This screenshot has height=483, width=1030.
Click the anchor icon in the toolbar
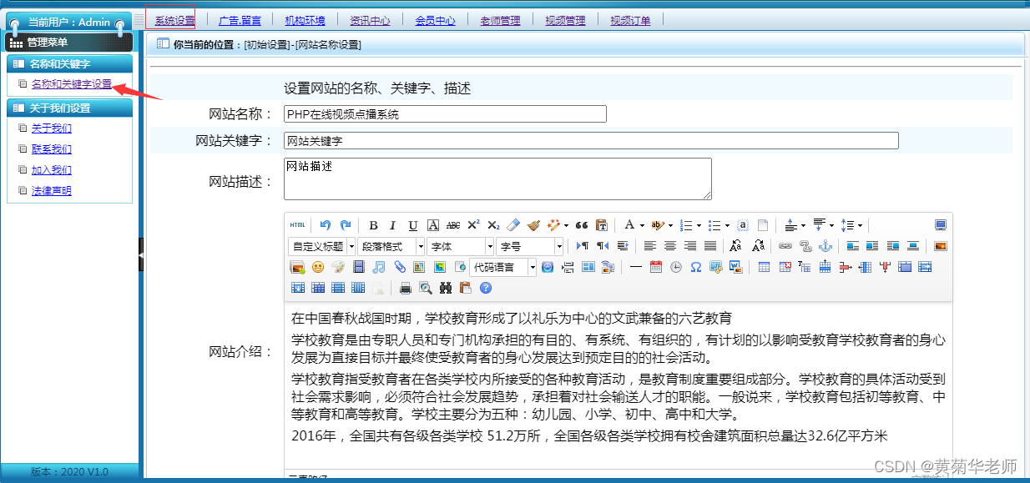point(826,246)
